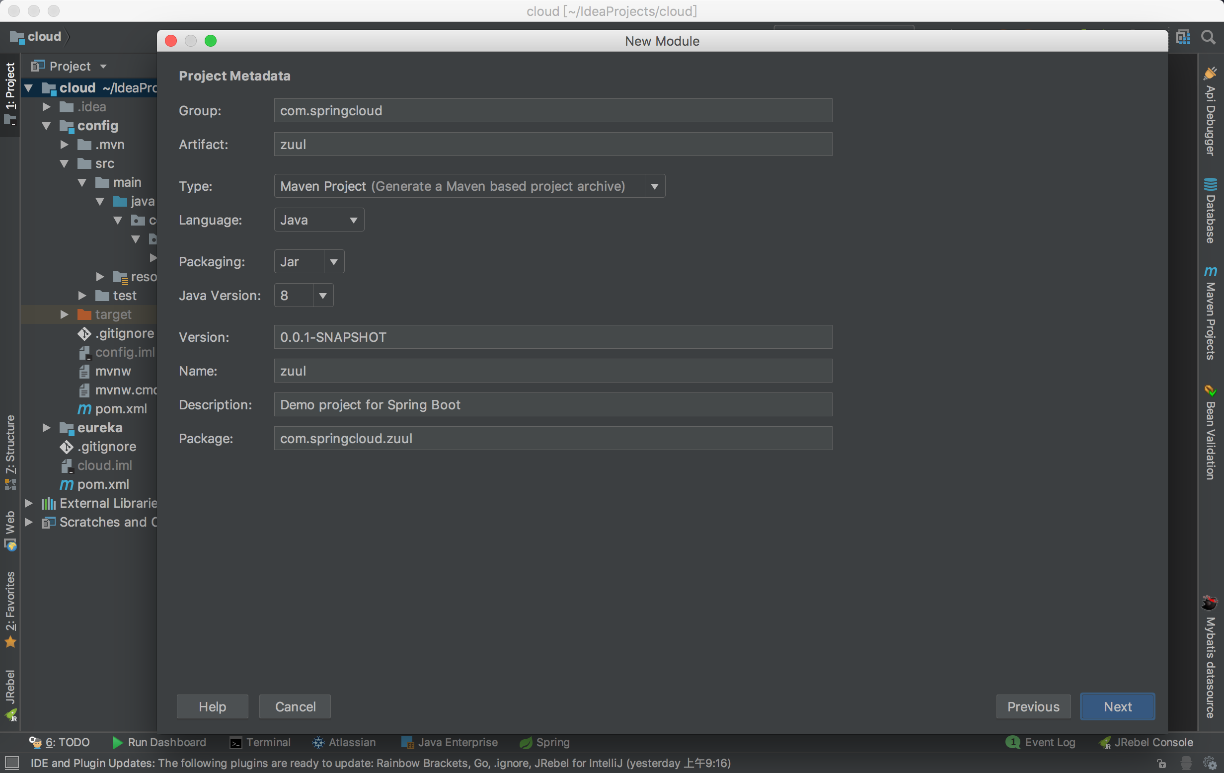Open the Type dropdown for Maven Project
This screenshot has width=1224, height=773.
[x=654, y=186]
